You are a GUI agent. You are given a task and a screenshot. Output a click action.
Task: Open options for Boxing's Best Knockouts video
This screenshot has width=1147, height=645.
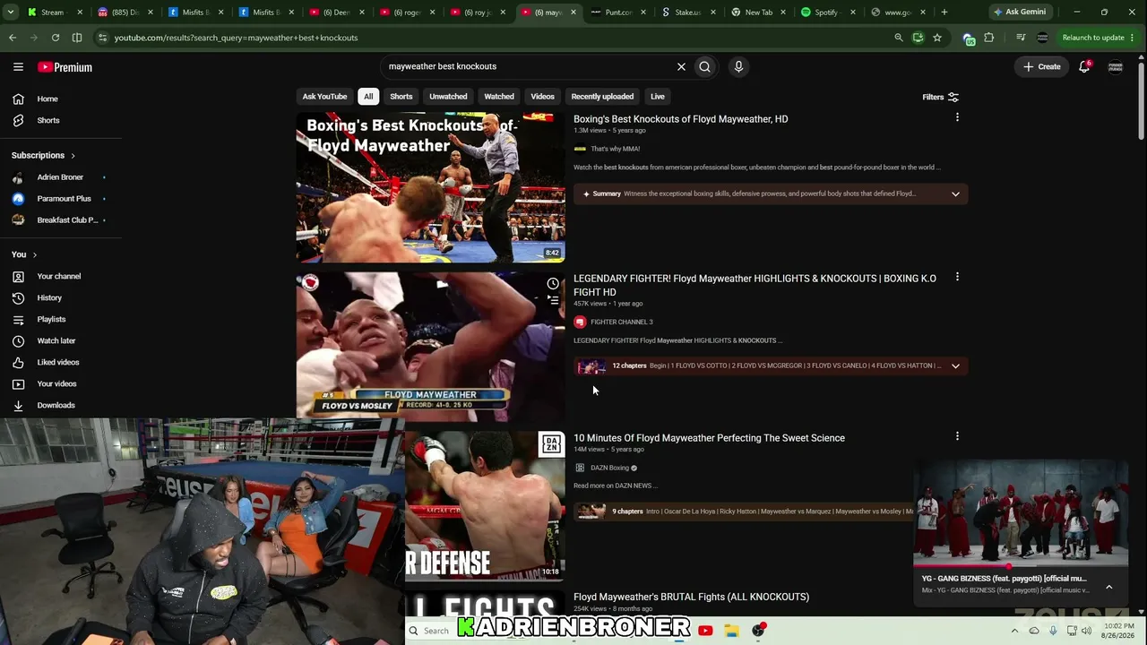(957, 117)
